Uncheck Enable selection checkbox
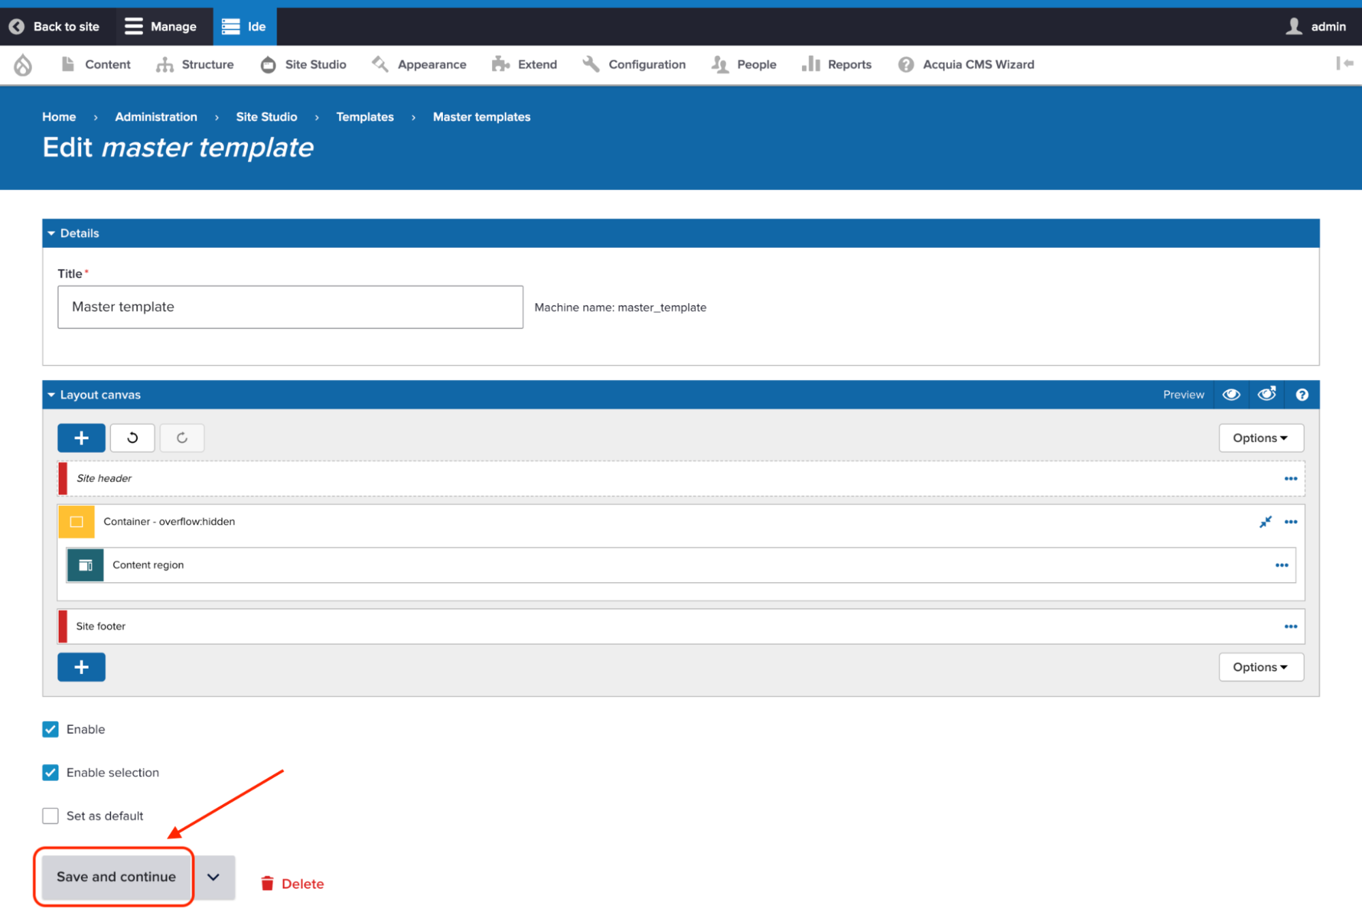Screen dimensions: 1362x909 [50, 772]
